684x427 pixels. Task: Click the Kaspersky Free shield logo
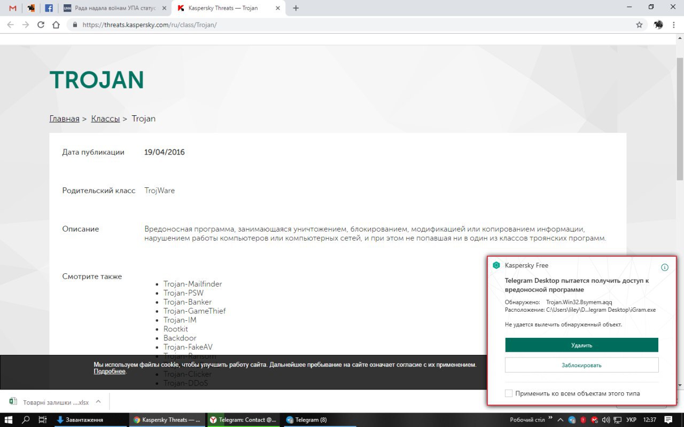pyautogui.click(x=496, y=265)
